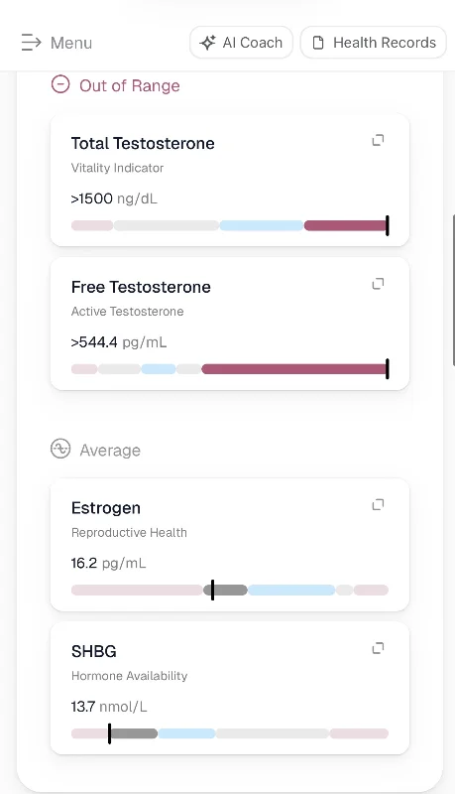
Task: Expand the Total Testosterone card icon
Action: (x=378, y=140)
